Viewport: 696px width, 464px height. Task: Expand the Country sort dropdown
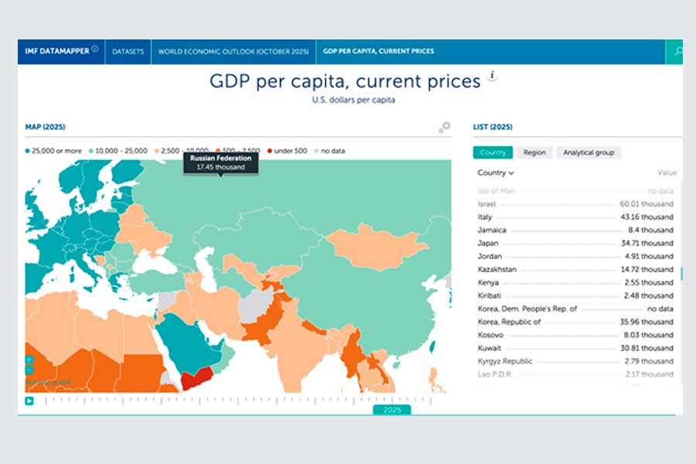[496, 173]
